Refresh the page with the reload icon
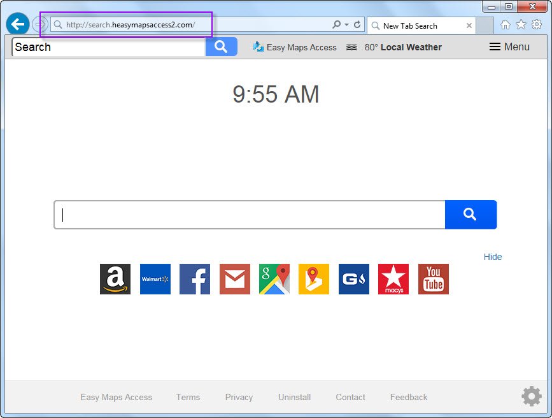 (357, 24)
